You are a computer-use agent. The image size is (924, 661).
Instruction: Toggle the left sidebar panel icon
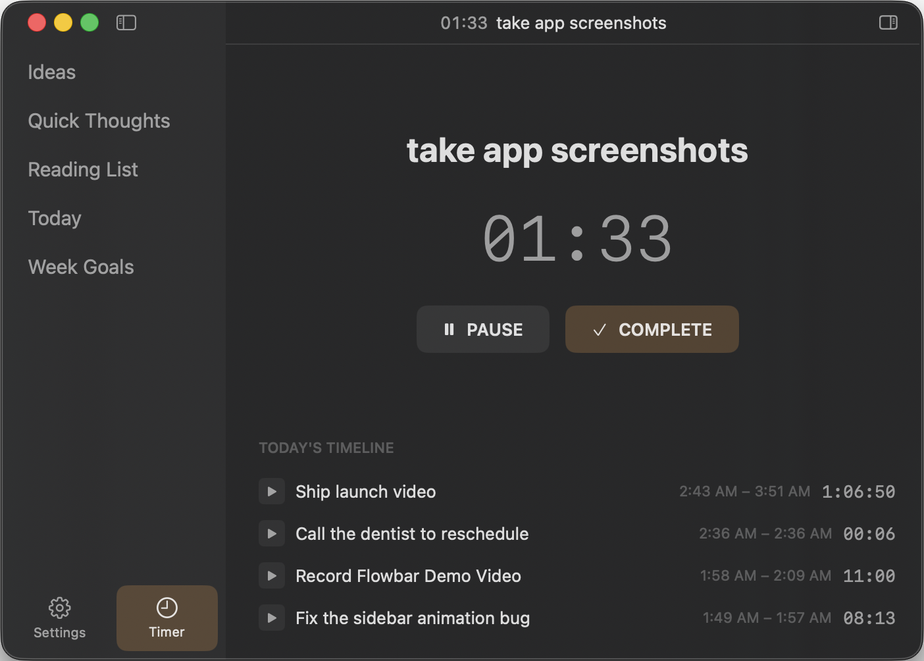coord(126,23)
